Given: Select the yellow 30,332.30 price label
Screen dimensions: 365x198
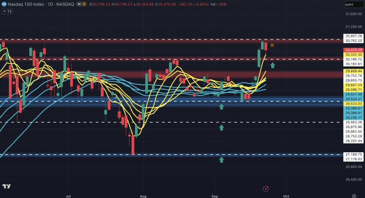Looking at the screenshot, I should coord(354,55).
